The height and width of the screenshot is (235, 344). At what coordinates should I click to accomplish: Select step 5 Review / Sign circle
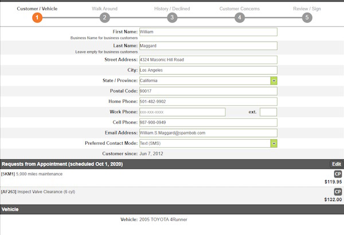pyautogui.click(x=307, y=18)
